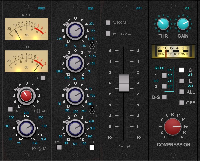Click the HP/LP filter frequency knob
200x161 pixels.
point(26,128)
